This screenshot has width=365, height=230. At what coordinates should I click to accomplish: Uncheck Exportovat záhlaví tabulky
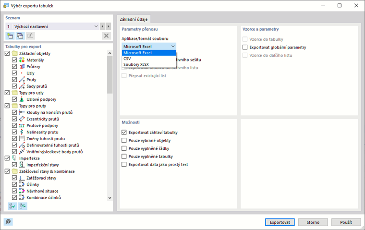124,132
